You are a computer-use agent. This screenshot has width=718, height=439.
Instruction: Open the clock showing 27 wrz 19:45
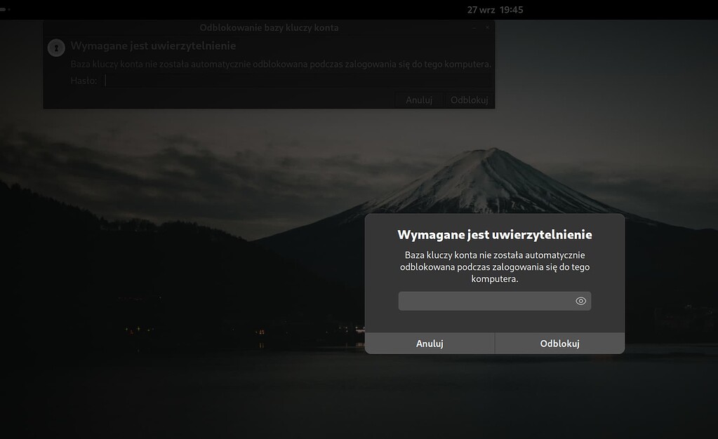click(x=495, y=10)
